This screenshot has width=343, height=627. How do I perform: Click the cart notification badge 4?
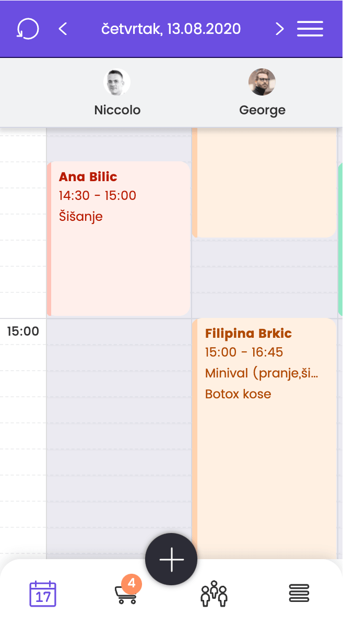(x=131, y=583)
